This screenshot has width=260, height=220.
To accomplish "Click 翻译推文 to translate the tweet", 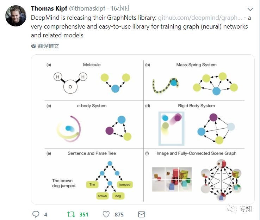I will (48, 46).
